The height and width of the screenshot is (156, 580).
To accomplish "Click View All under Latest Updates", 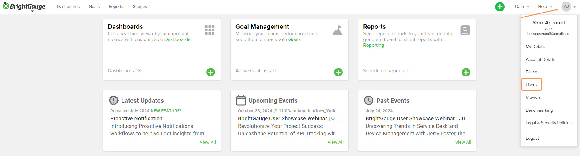I will point(208,142).
